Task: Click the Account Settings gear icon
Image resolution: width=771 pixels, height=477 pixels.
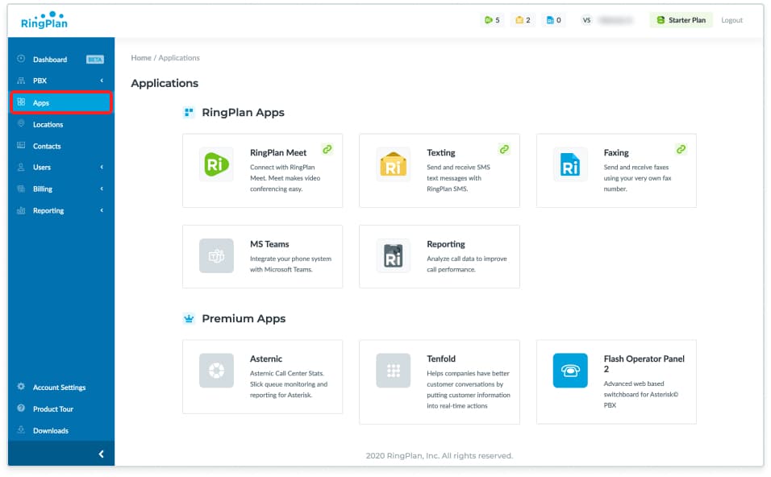Action: coord(21,387)
